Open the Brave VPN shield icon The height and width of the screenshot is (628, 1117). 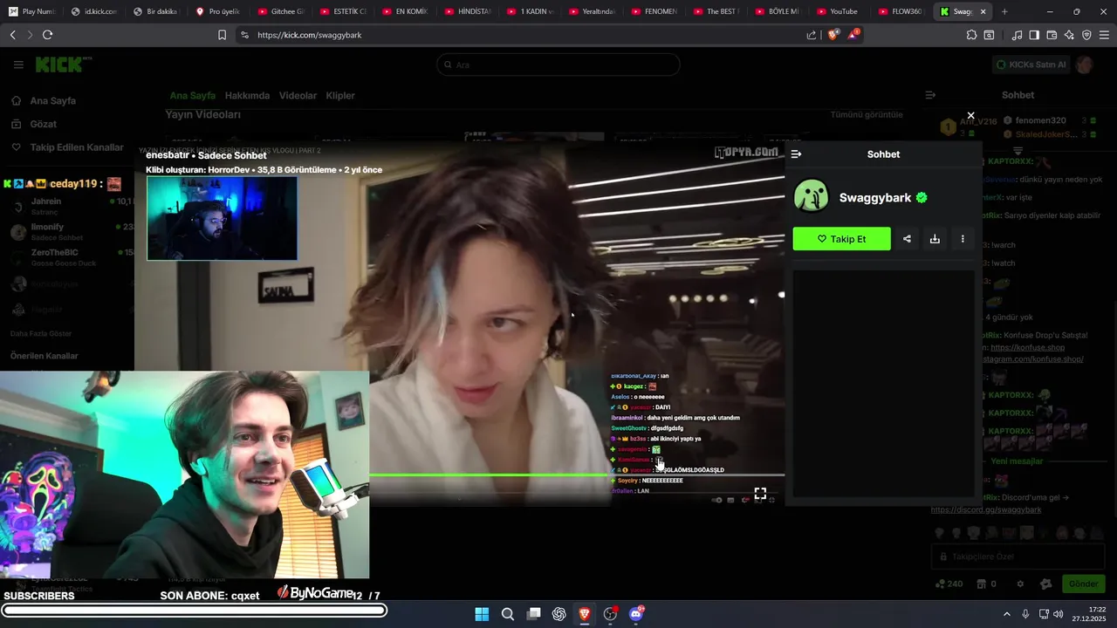point(1086,35)
